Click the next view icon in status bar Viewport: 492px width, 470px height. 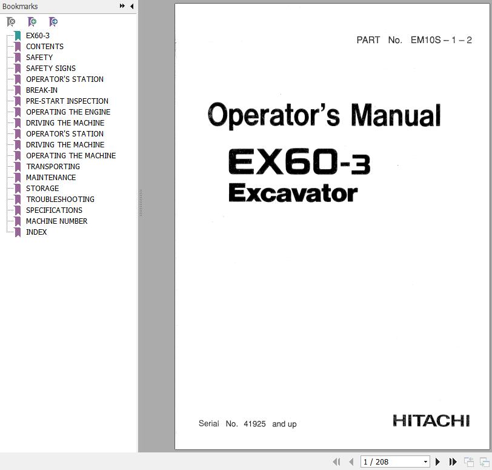[x=485, y=462]
